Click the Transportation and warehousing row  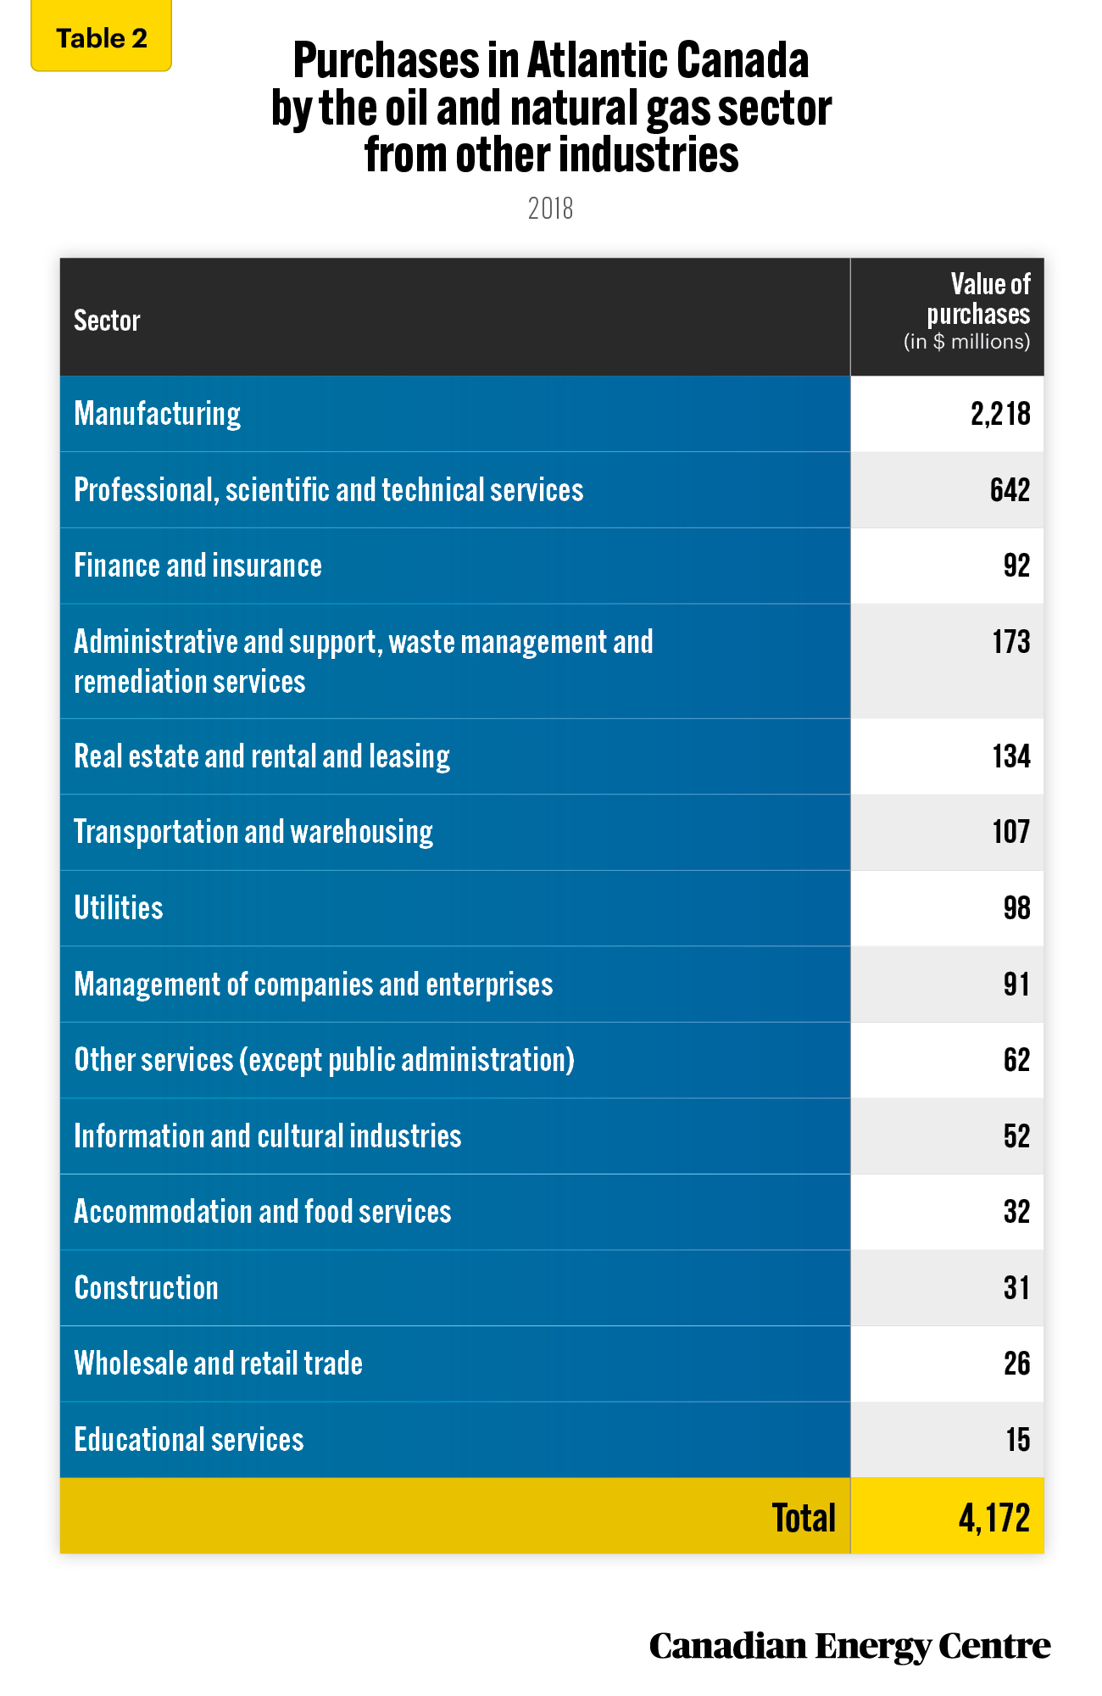point(552,832)
